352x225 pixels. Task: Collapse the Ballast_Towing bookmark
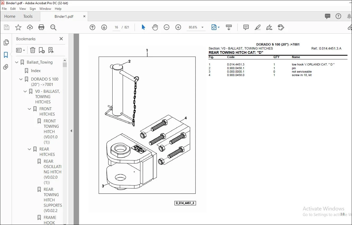point(17,62)
